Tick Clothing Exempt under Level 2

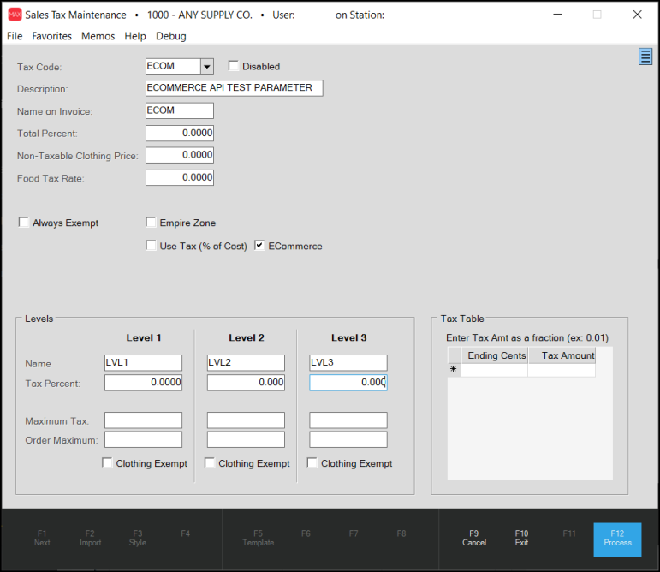pos(210,462)
